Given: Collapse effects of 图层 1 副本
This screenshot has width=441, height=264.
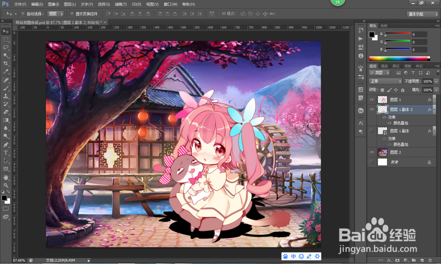Looking at the screenshot, I should 434,131.
